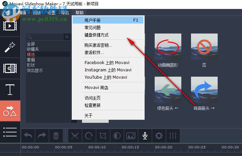Select 检查更新 from help menu

click(108, 105)
